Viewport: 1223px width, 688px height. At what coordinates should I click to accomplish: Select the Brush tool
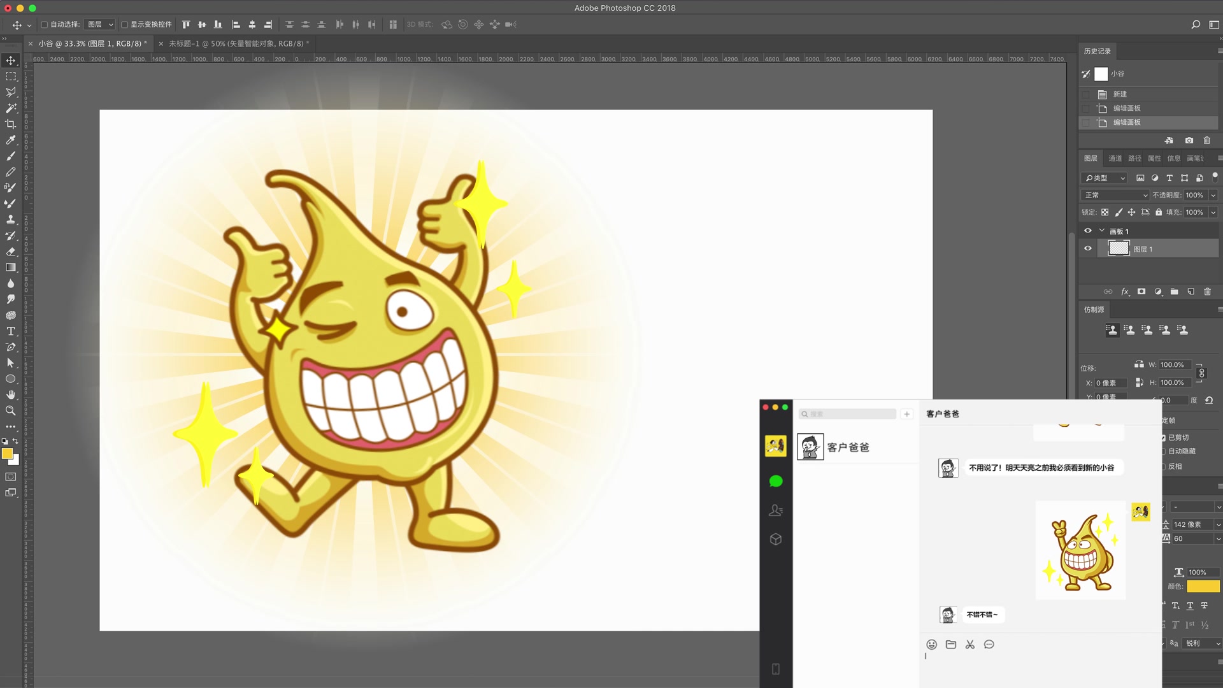(x=11, y=156)
